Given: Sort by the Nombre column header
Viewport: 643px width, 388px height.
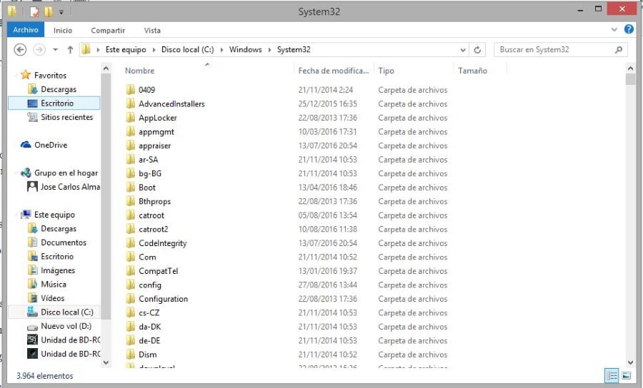Looking at the screenshot, I should 140,71.
